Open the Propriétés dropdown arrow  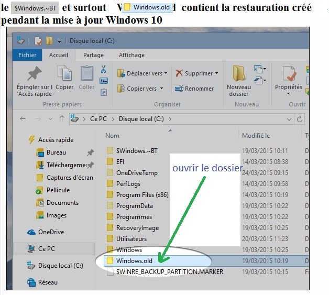tap(288, 94)
